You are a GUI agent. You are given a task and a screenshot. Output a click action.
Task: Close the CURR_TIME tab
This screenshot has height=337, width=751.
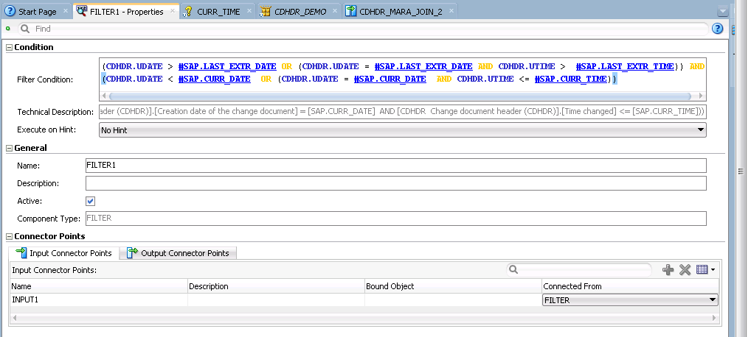[249, 11]
